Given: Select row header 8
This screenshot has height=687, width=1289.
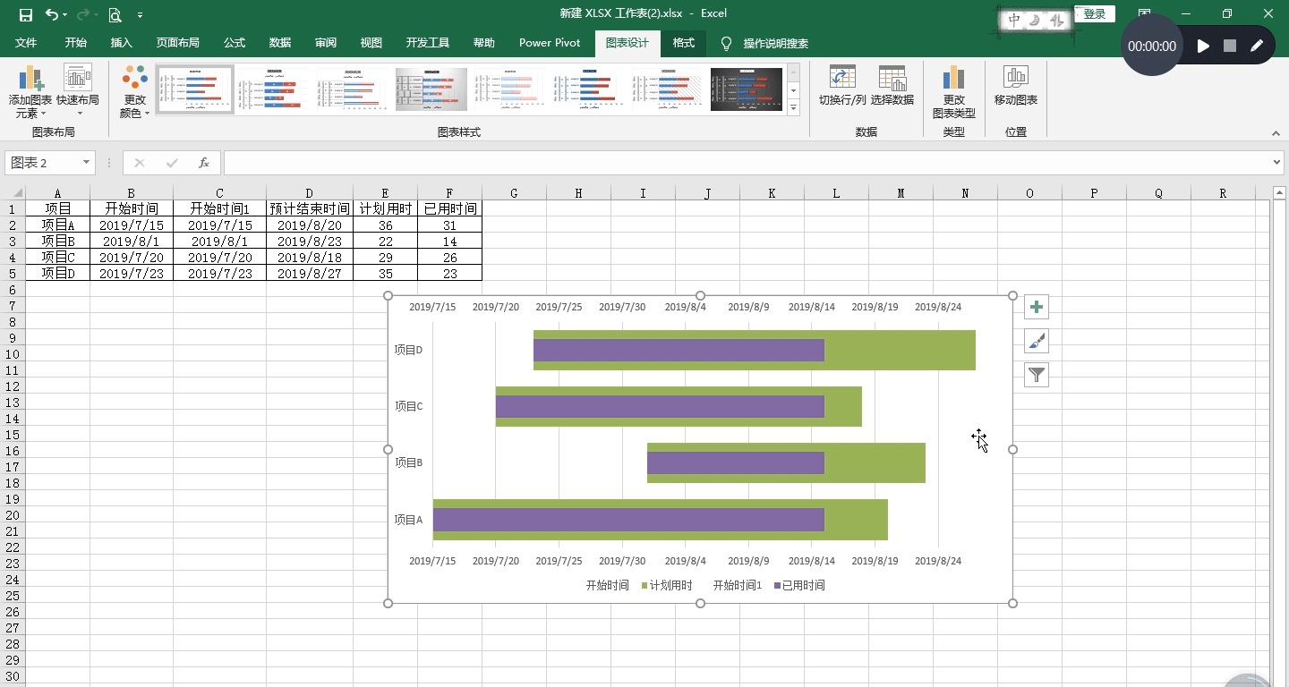Looking at the screenshot, I should 12,322.
